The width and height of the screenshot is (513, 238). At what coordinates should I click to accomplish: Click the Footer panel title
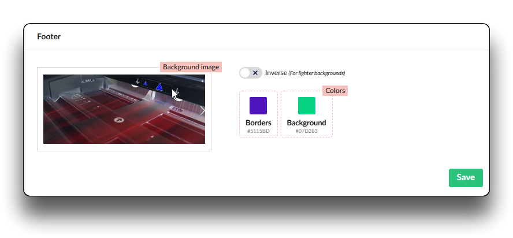(49, 36)
